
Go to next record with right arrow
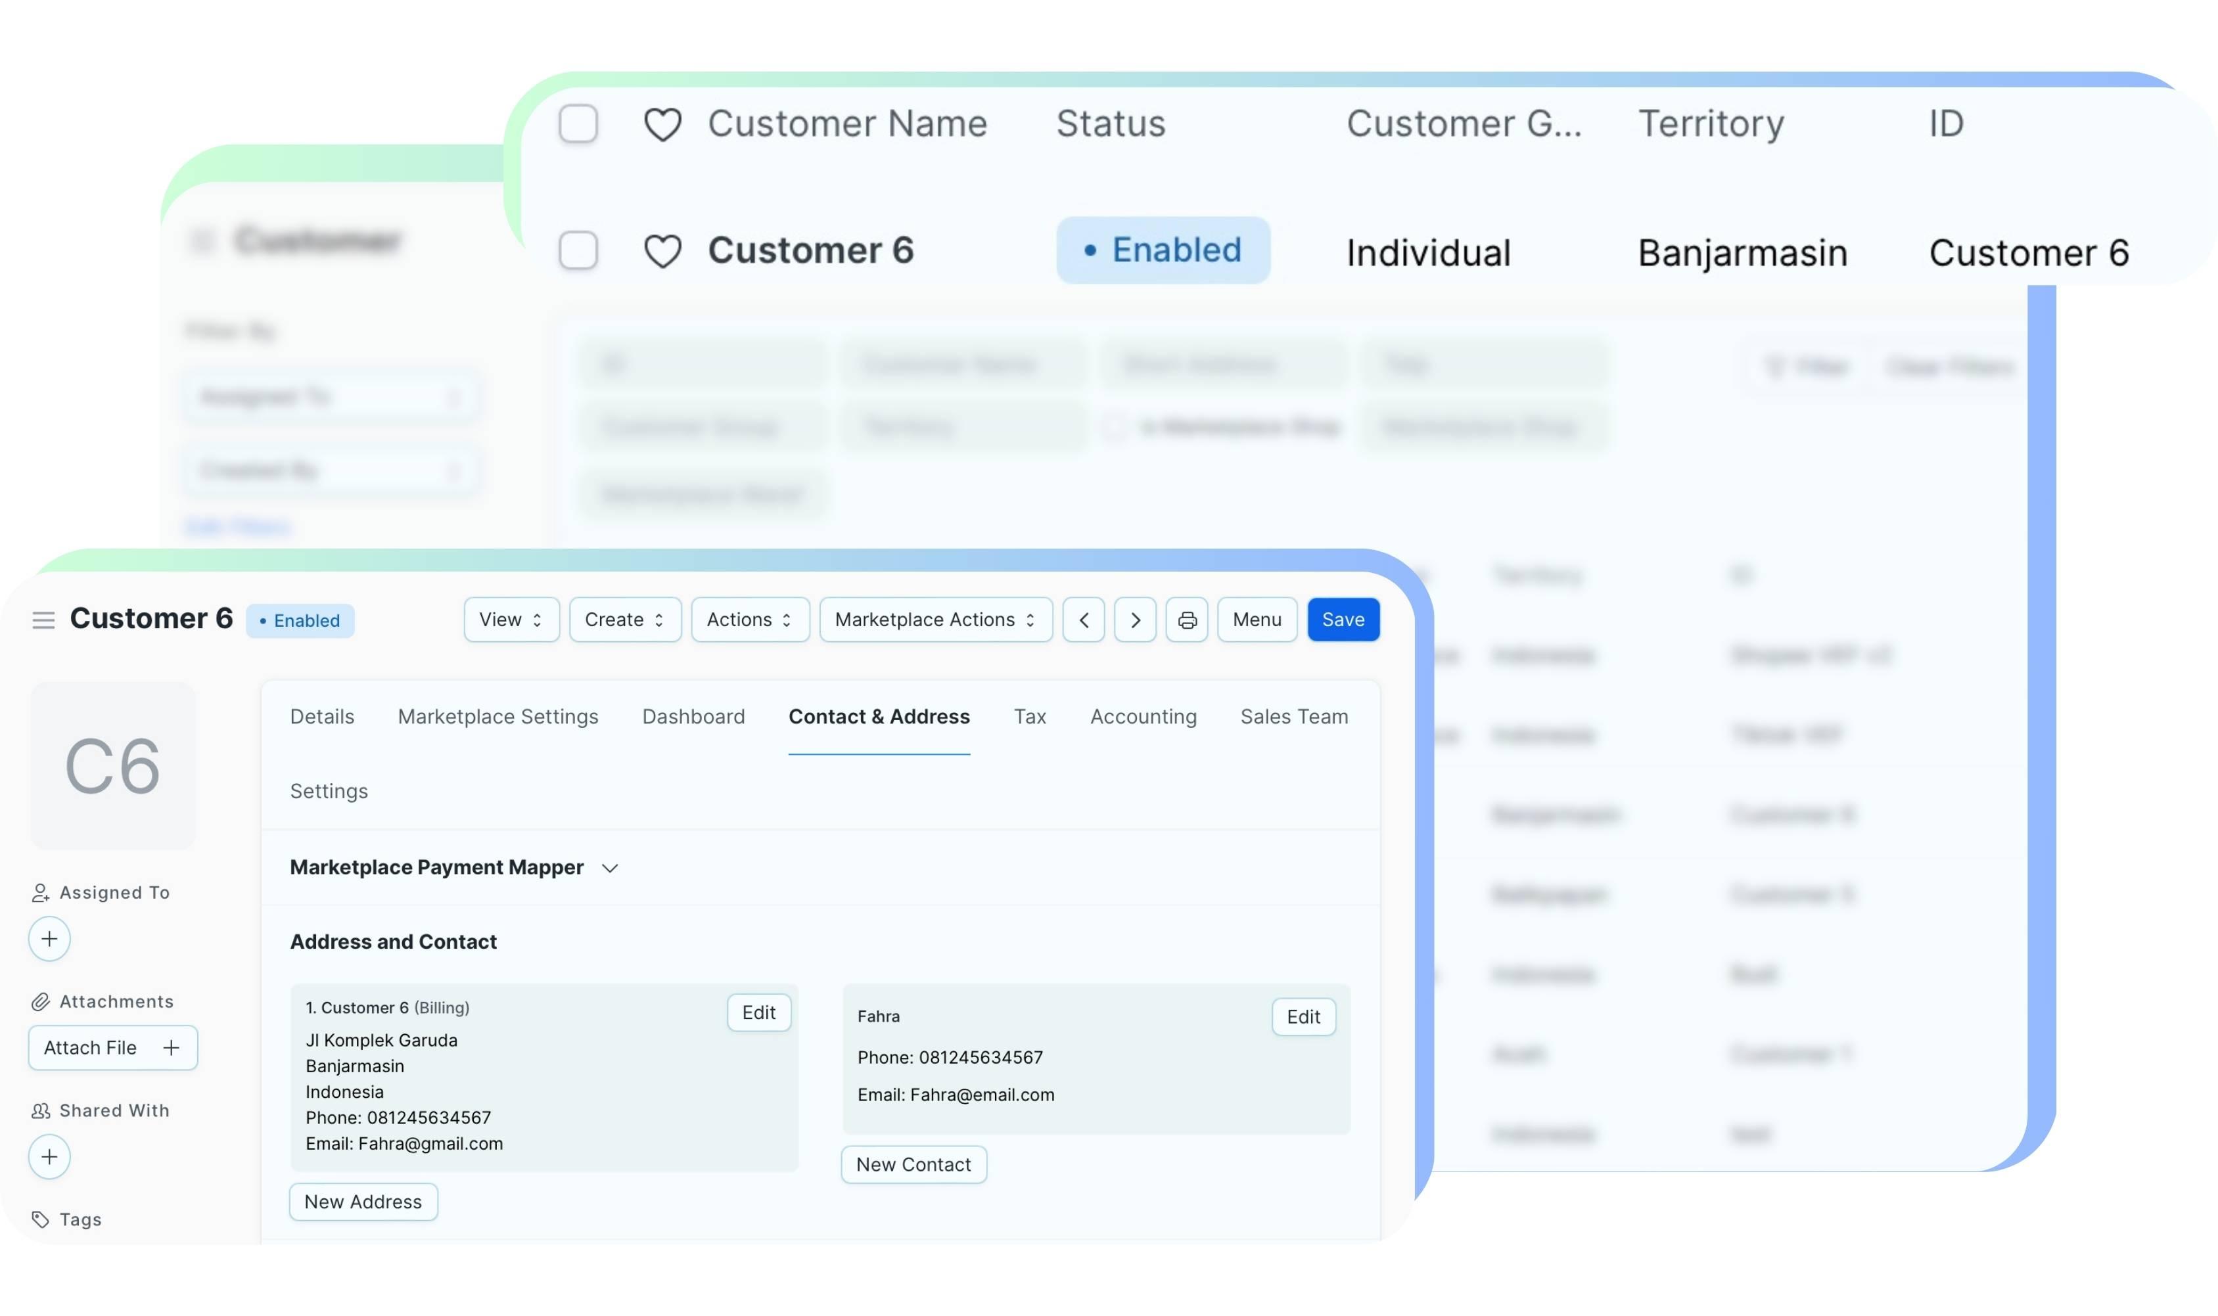1134,620
